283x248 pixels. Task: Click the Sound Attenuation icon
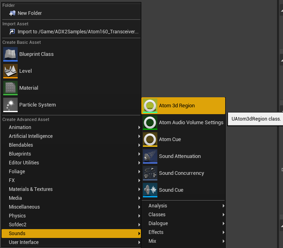tap(150, 156)
